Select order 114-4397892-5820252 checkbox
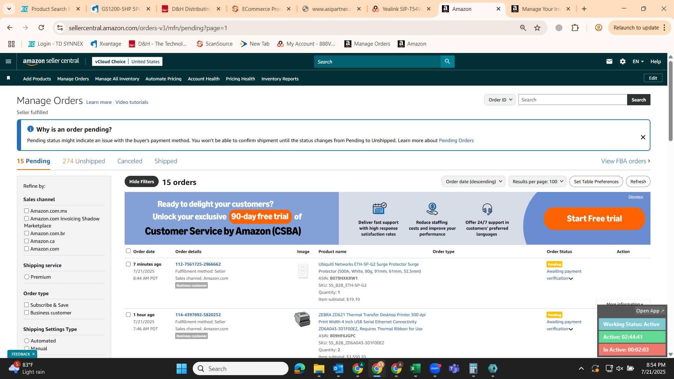 128,314
